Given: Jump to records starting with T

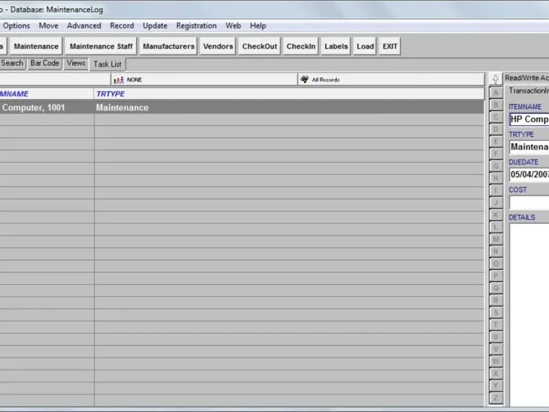Looking at the screenshot, I should pyautogui.click(x=495, y=325).
